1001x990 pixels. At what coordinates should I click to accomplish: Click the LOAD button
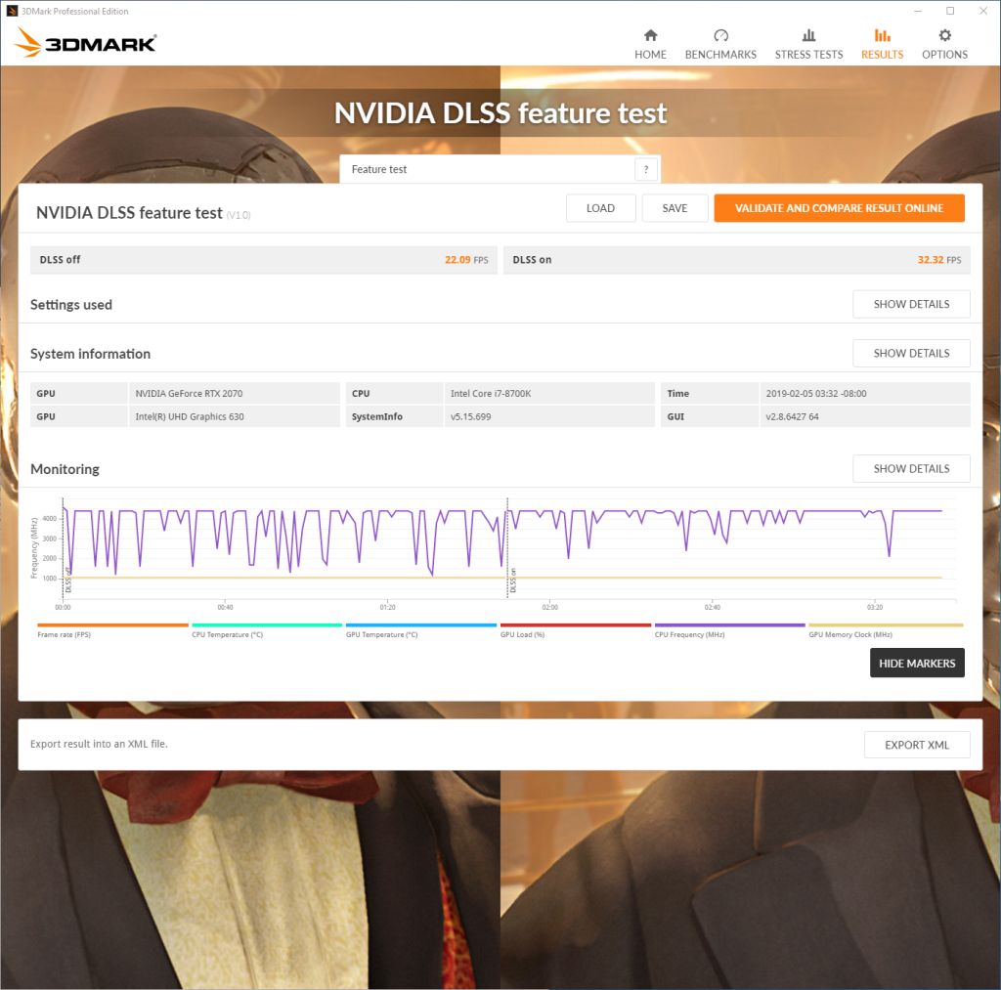pyautogui.click(x=601, y=208)
